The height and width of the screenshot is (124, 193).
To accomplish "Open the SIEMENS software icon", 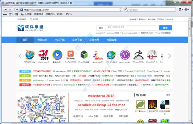I will coord(30,54).
